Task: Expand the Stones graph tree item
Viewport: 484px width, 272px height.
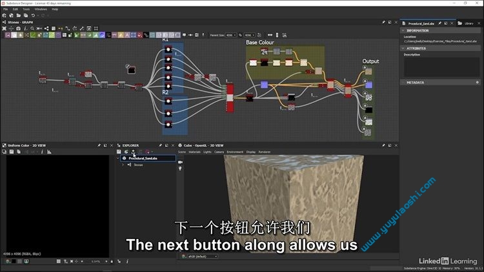Action: coord(123,165)
